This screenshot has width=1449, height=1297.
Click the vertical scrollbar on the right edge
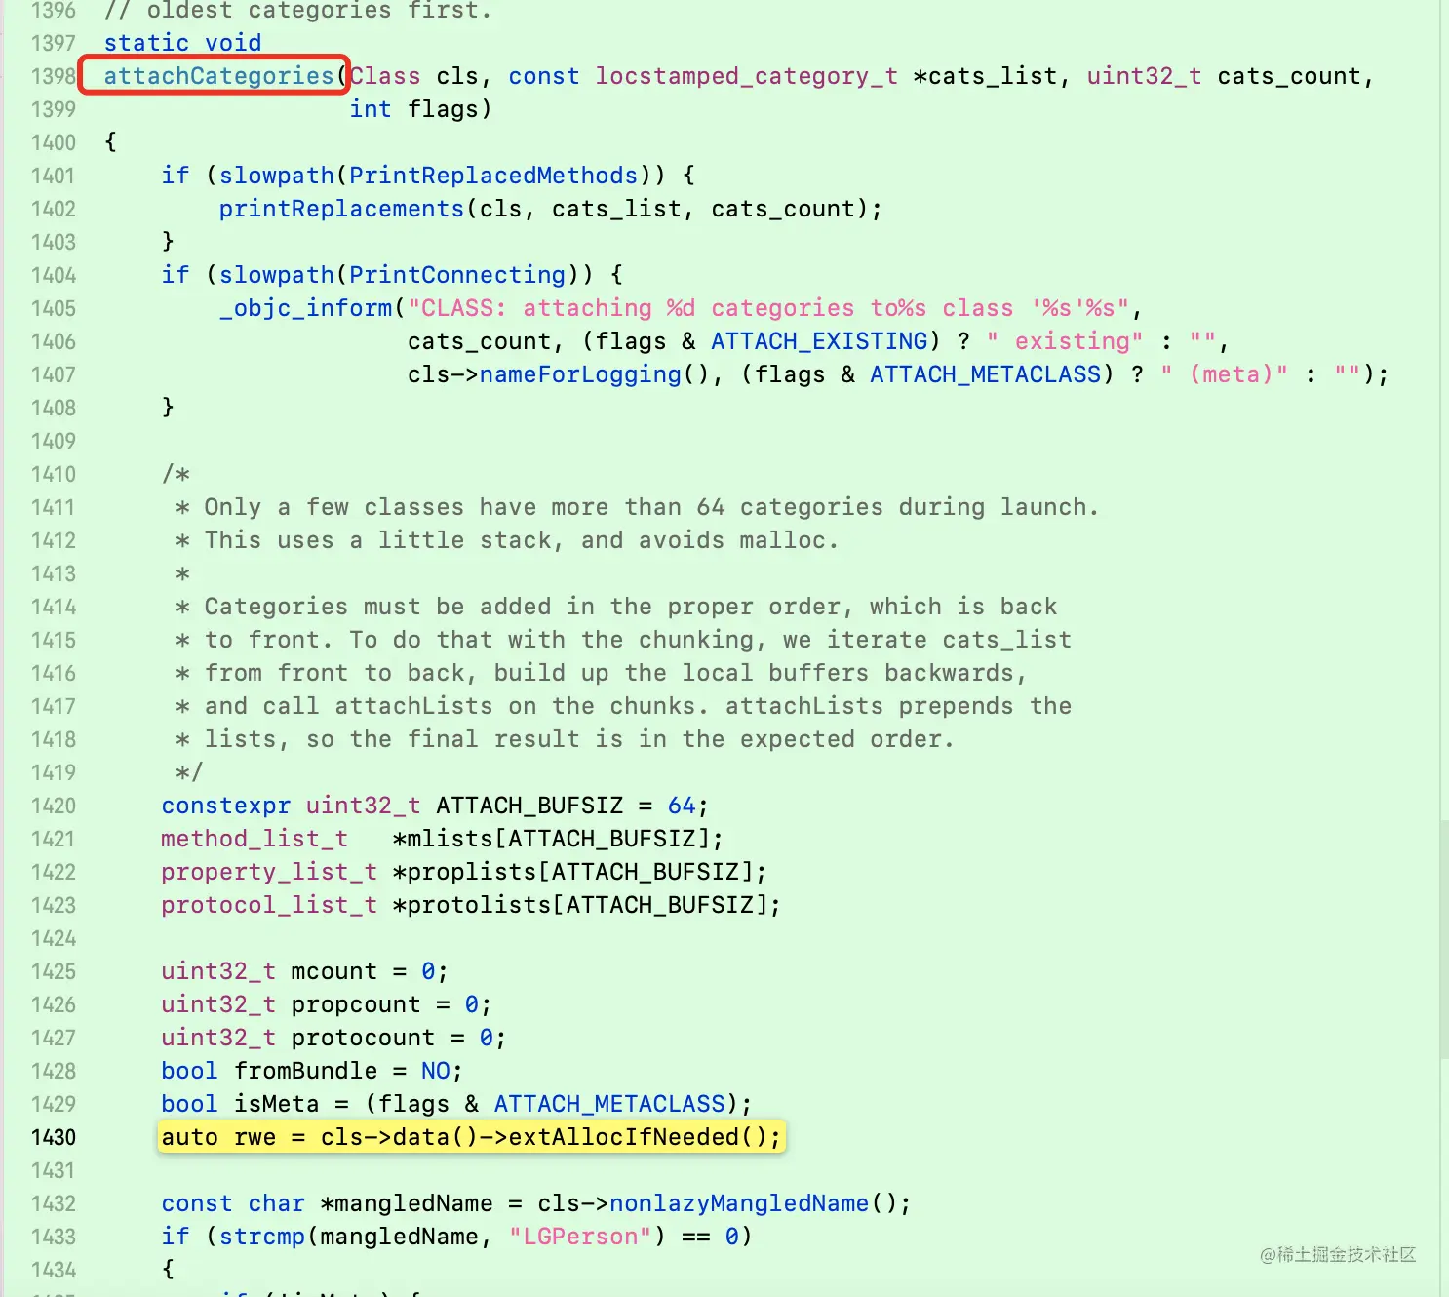click(1443, 941)
